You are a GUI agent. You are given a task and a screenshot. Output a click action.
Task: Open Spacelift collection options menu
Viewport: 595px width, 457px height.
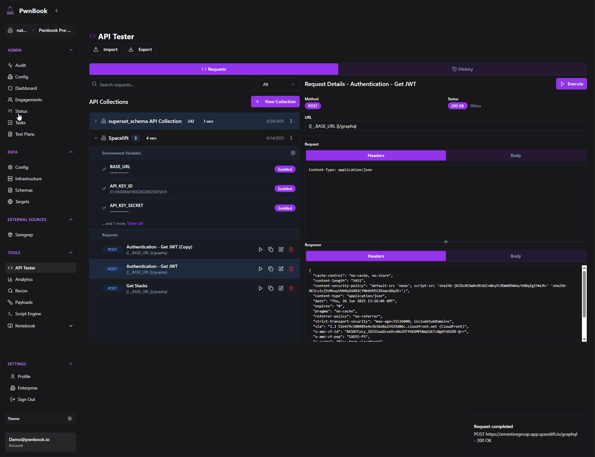[291, 138]
